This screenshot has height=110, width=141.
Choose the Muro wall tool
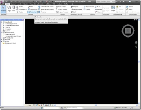click(x=9, y=9)
